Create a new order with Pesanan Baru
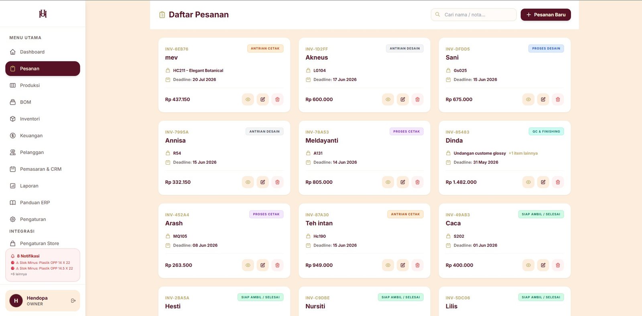 point(546,15)
